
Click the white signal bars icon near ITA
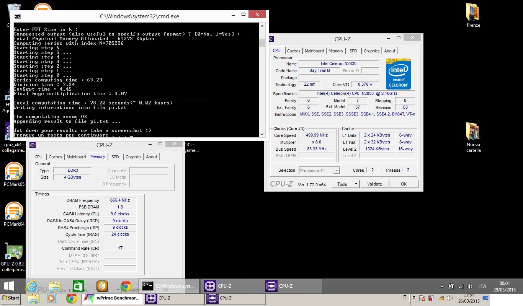[x=461, y=286]
